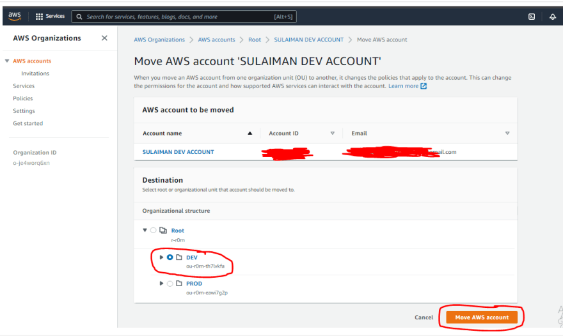The width and height of the screenshot is (563, 336).
Task: Expand the PROD organizational unit
Action: [x=161, y=283]
